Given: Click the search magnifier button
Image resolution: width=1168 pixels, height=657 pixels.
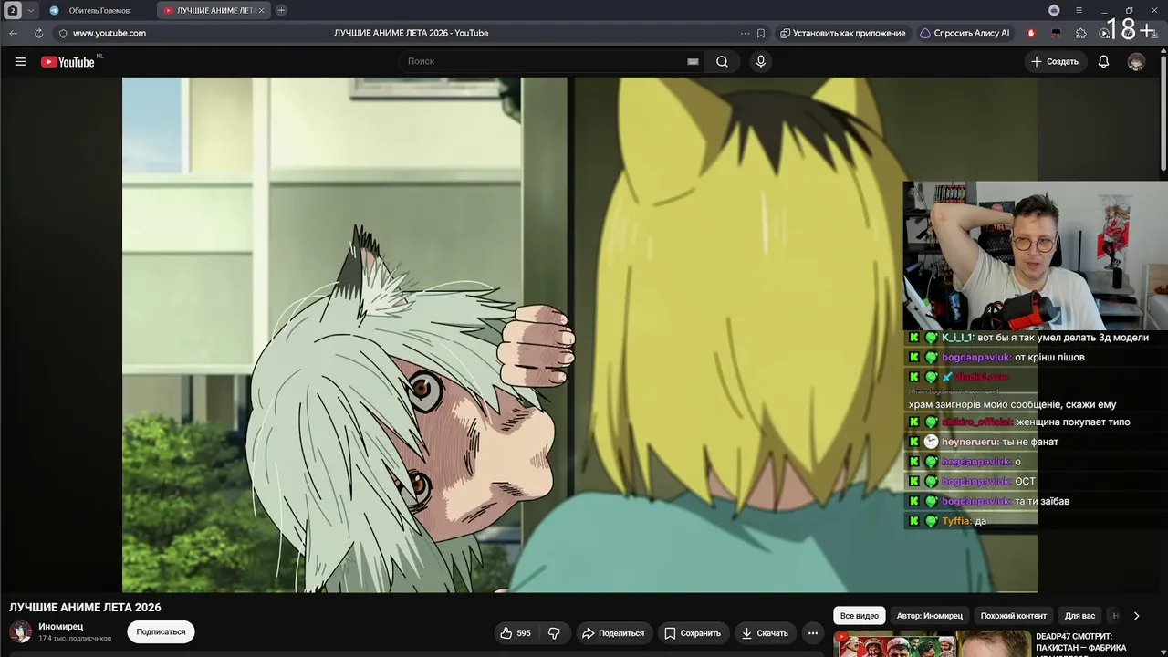Looking at the screenshot, I should pos(722,61).
